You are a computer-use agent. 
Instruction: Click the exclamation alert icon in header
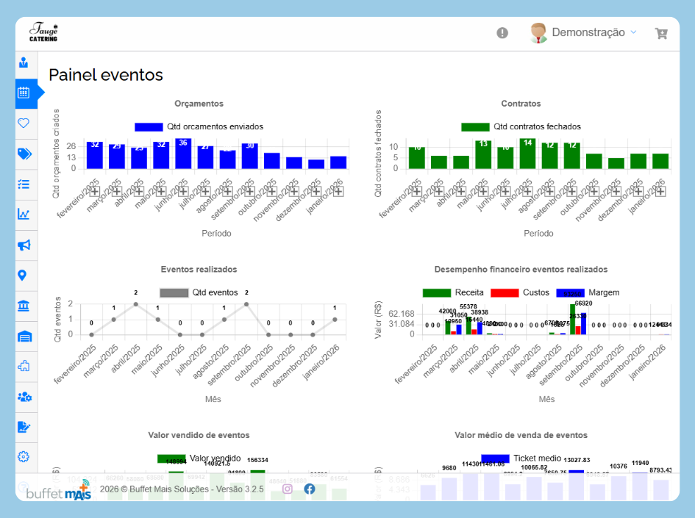(502, 33)
